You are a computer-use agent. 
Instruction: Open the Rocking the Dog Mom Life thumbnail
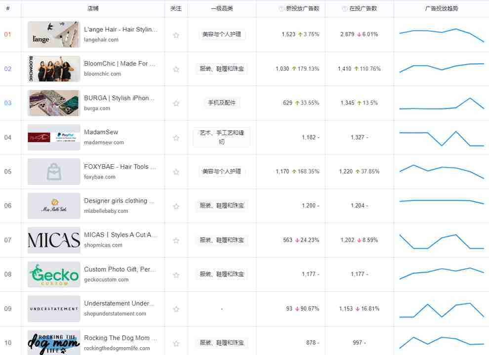click(x=54, y=343)
